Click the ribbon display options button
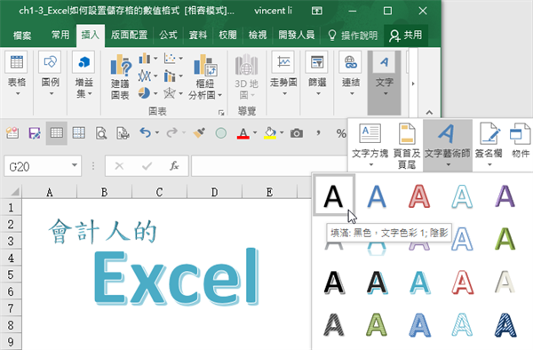533x350 pixels. click(317, 11)
